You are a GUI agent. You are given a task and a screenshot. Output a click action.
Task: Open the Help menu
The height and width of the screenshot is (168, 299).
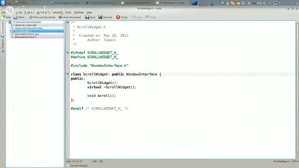coord(89,13)
